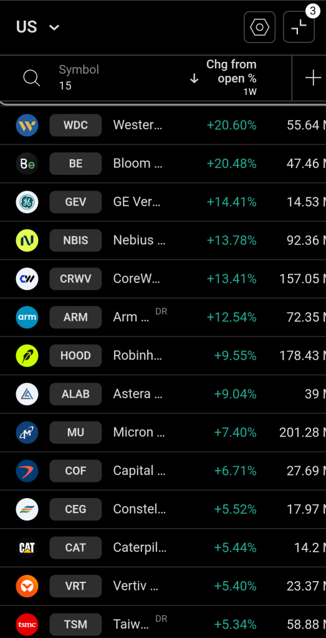
Task: Toggle sort arrow on Chg from open %
Action: click(x=194, y=79)
